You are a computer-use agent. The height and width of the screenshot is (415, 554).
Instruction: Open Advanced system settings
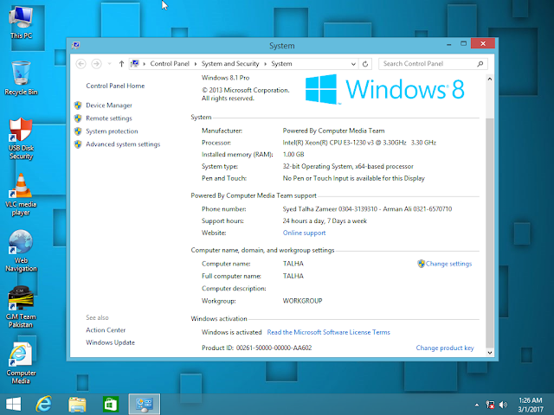click(x=123, y=144)
